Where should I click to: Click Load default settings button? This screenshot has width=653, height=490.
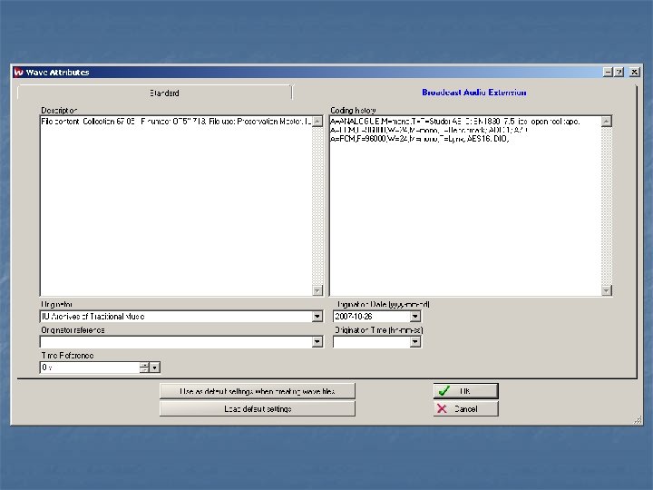point(258,408)
